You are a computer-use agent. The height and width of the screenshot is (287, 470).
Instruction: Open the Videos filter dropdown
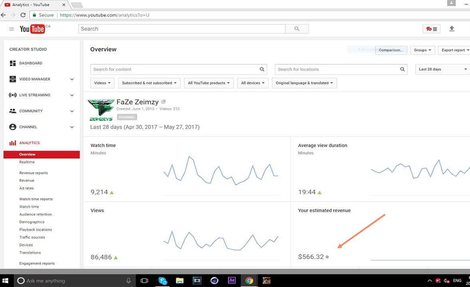tap(102, 83)
